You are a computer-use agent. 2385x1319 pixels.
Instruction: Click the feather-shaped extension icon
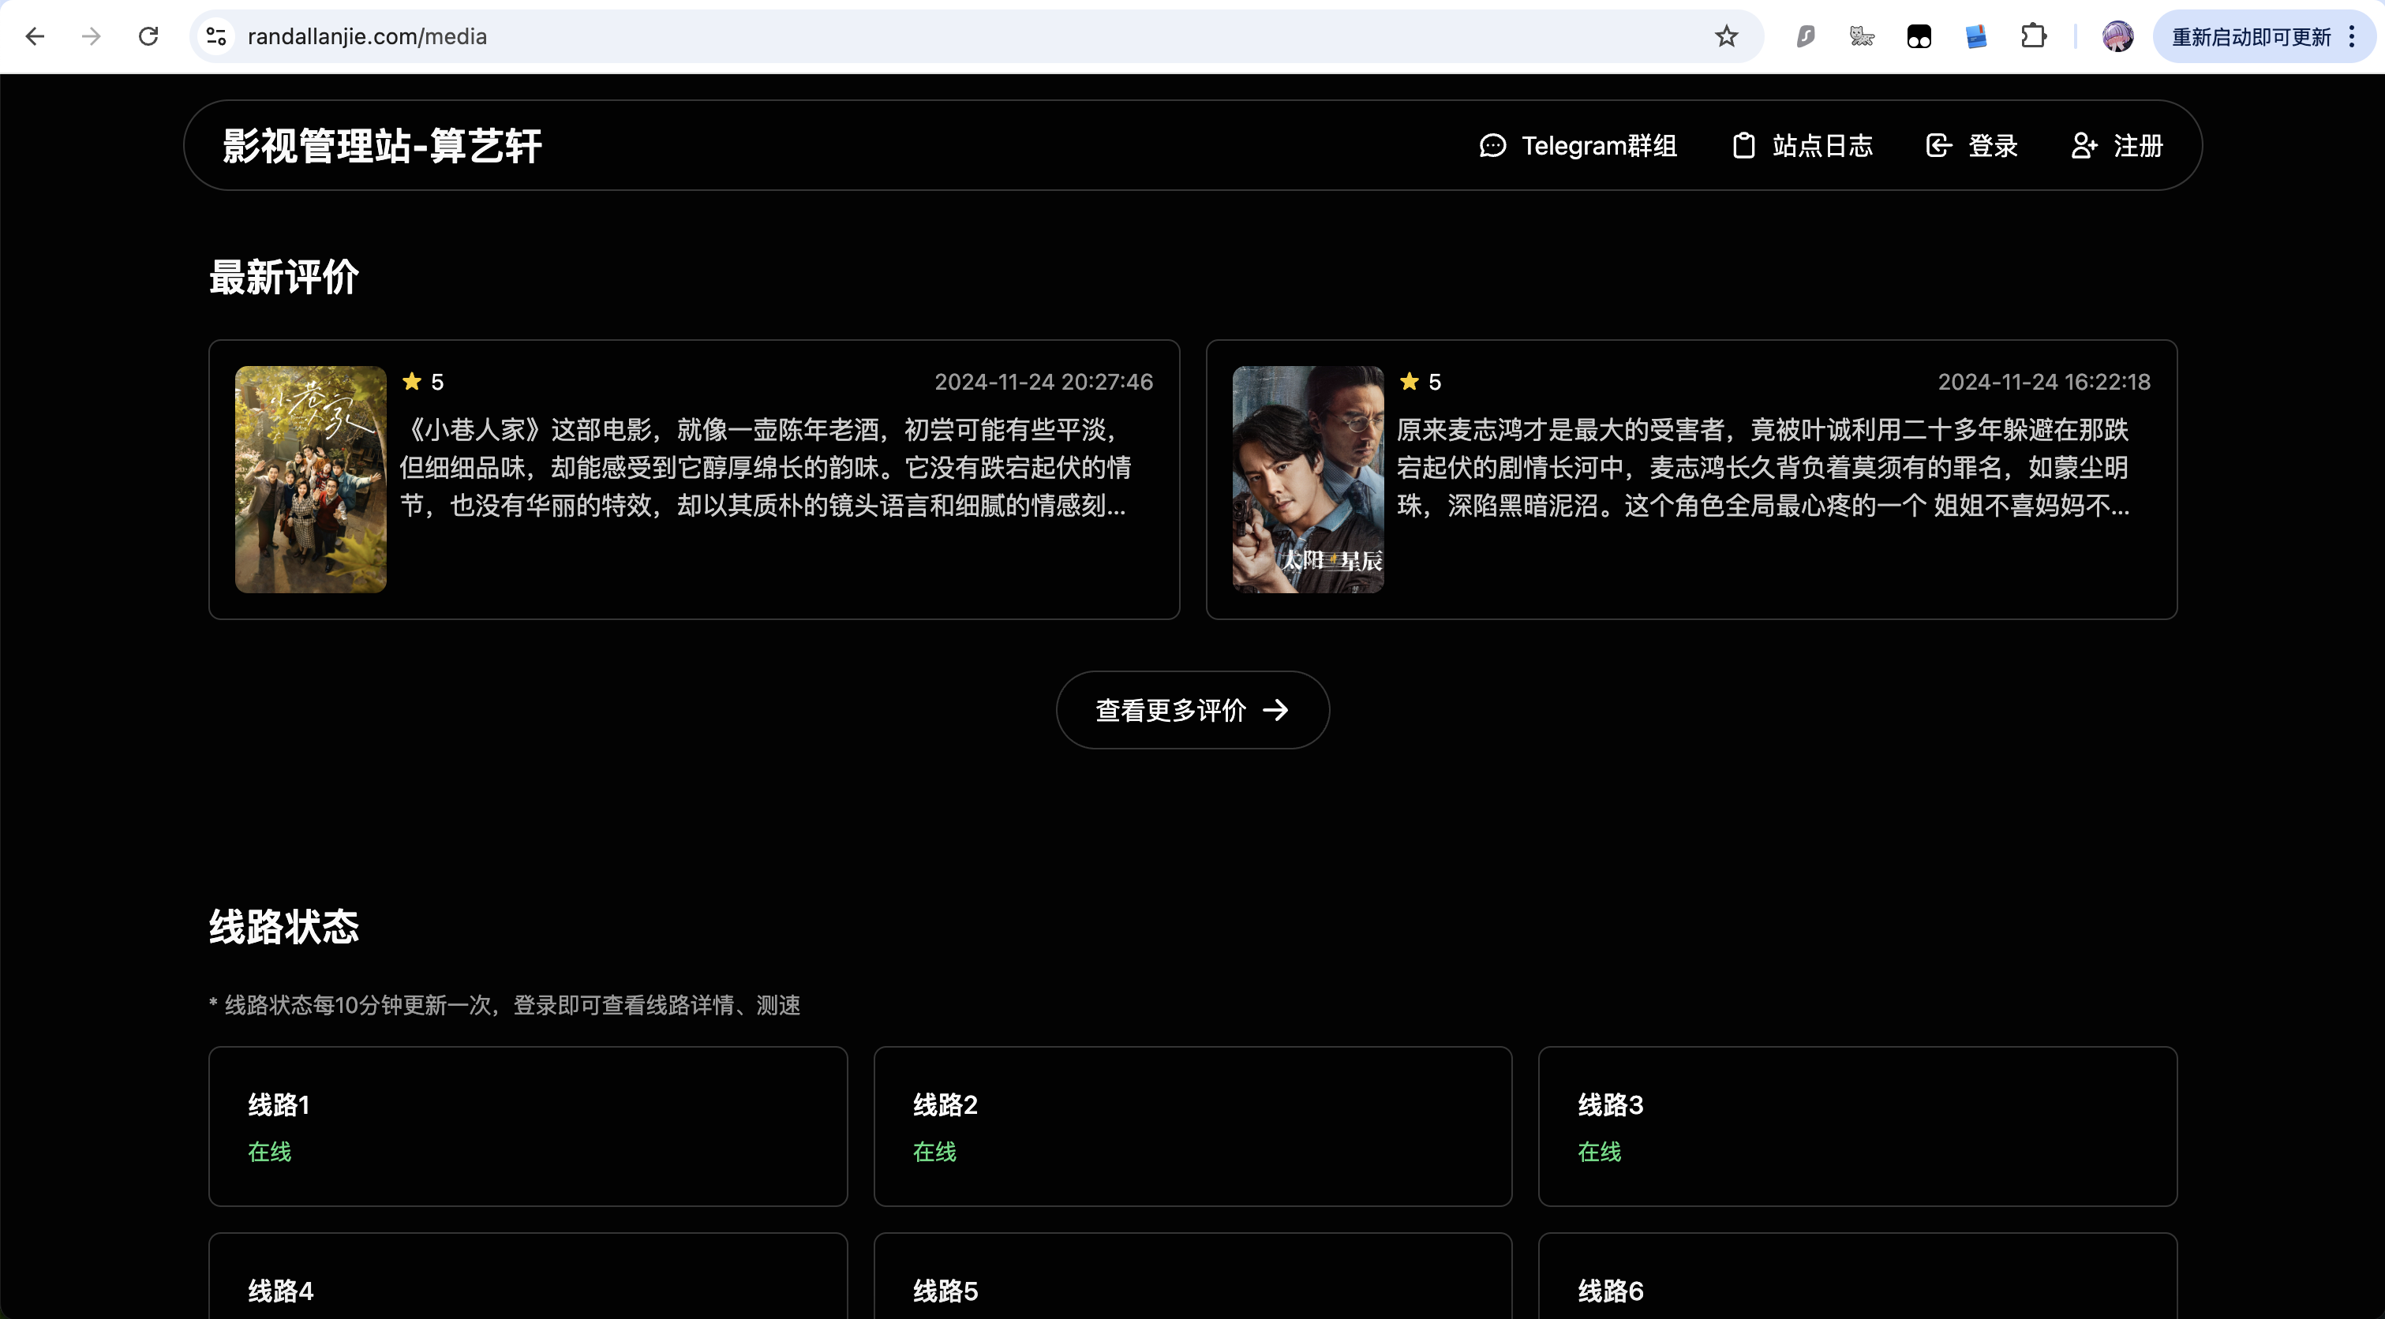pos(1806,36)
